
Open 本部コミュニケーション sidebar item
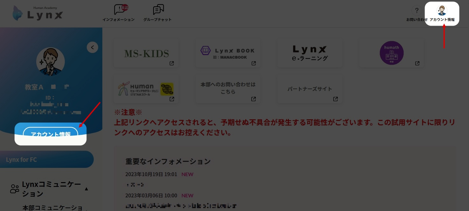pyautogui.click(x=52, y=208)
